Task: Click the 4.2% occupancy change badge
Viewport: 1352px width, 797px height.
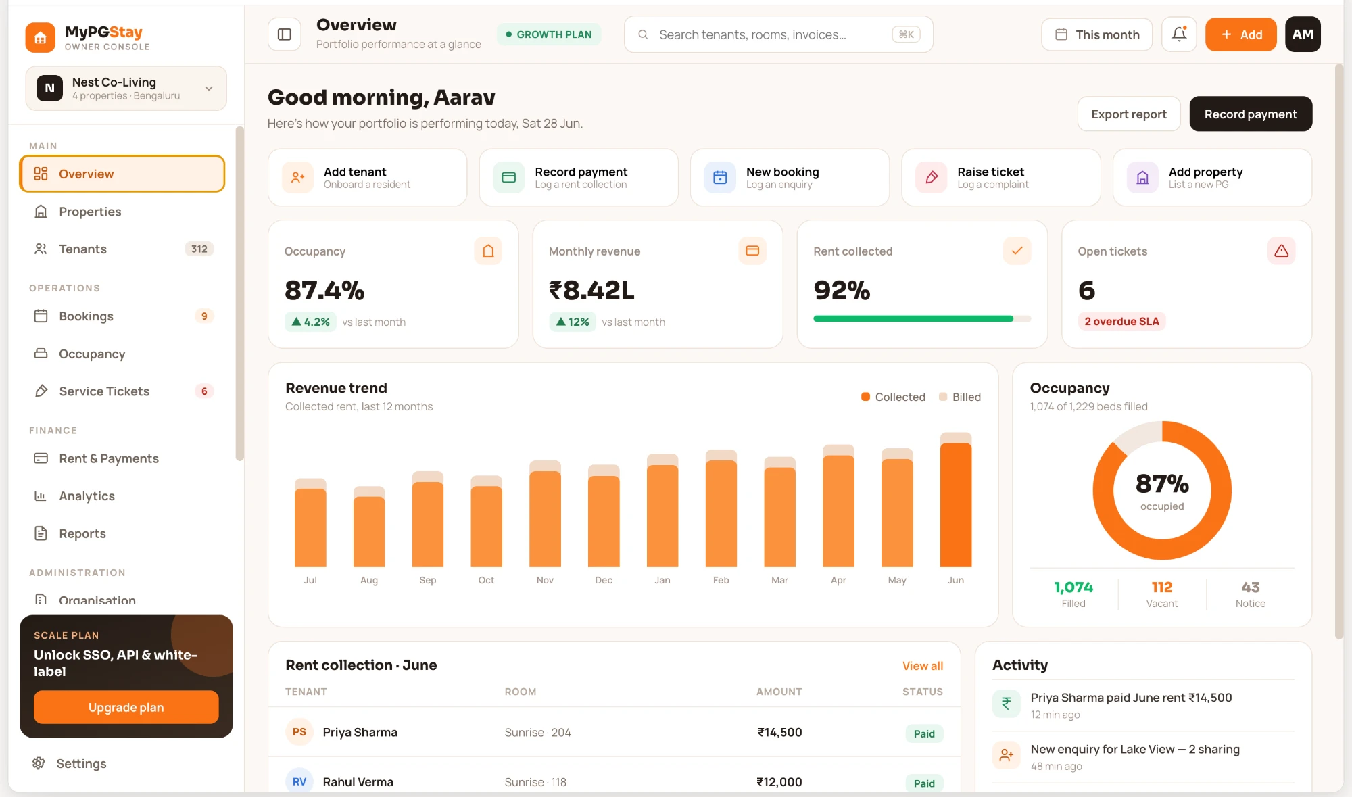Action: pos(310,322)
